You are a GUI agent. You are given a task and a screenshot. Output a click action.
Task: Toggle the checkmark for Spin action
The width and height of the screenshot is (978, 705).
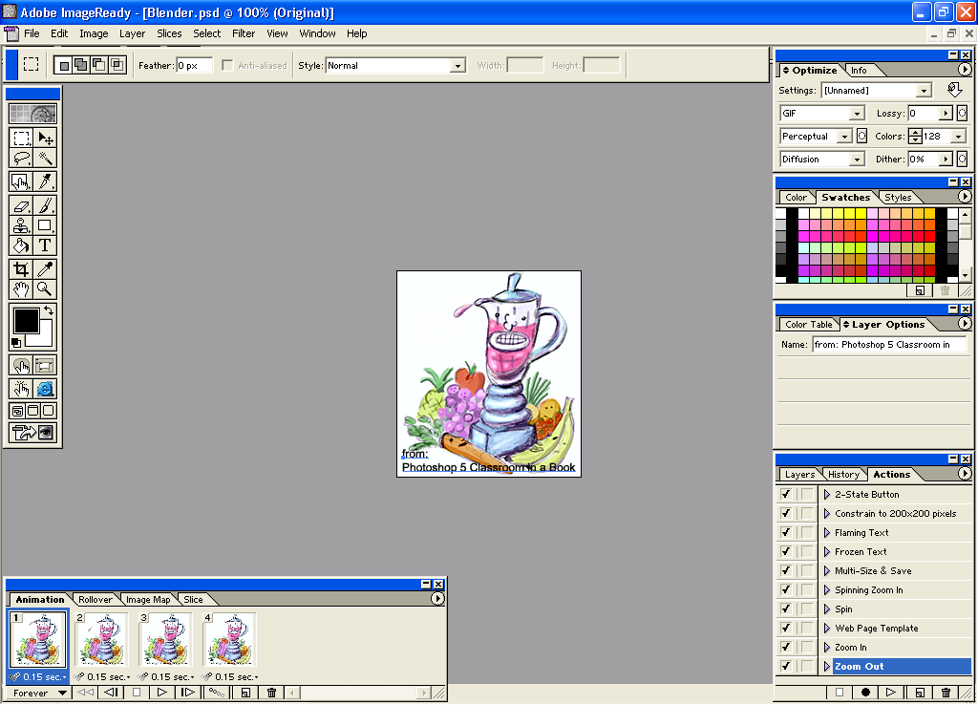click(x=786, y=609)
